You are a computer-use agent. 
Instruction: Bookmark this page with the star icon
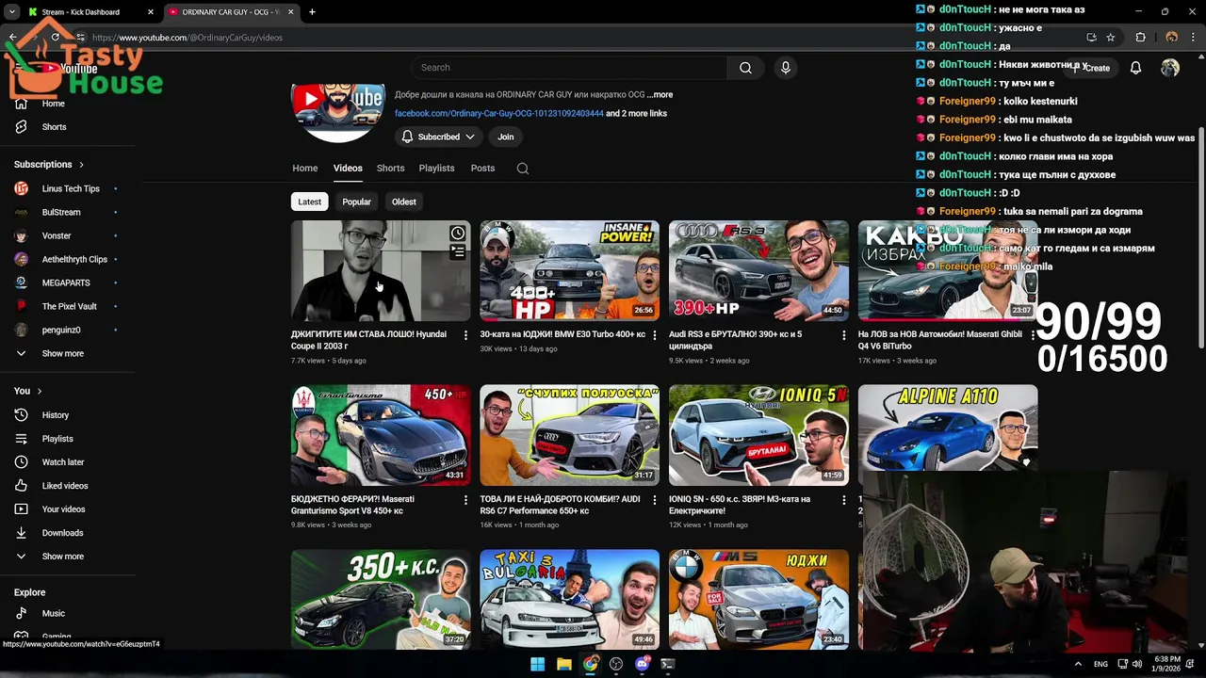click(x=1111, y=38)
